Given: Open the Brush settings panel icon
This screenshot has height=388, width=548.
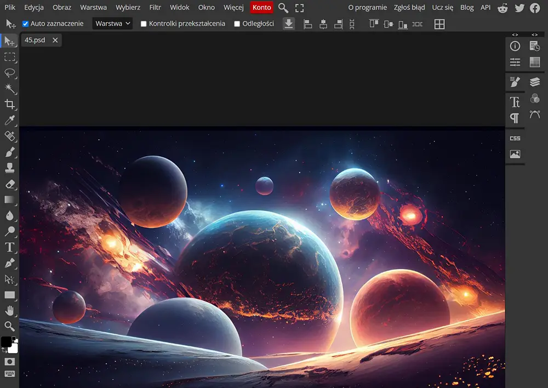Looking at the screenshot, I should click(x=515, y=82).
